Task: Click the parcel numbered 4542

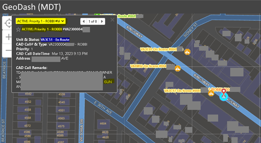Action: (28, 94)
